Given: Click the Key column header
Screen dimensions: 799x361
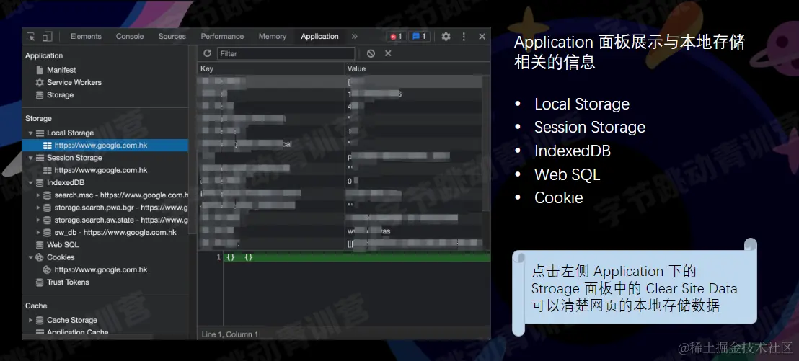Looking at the screenshot, I should [x=271, y=68].
